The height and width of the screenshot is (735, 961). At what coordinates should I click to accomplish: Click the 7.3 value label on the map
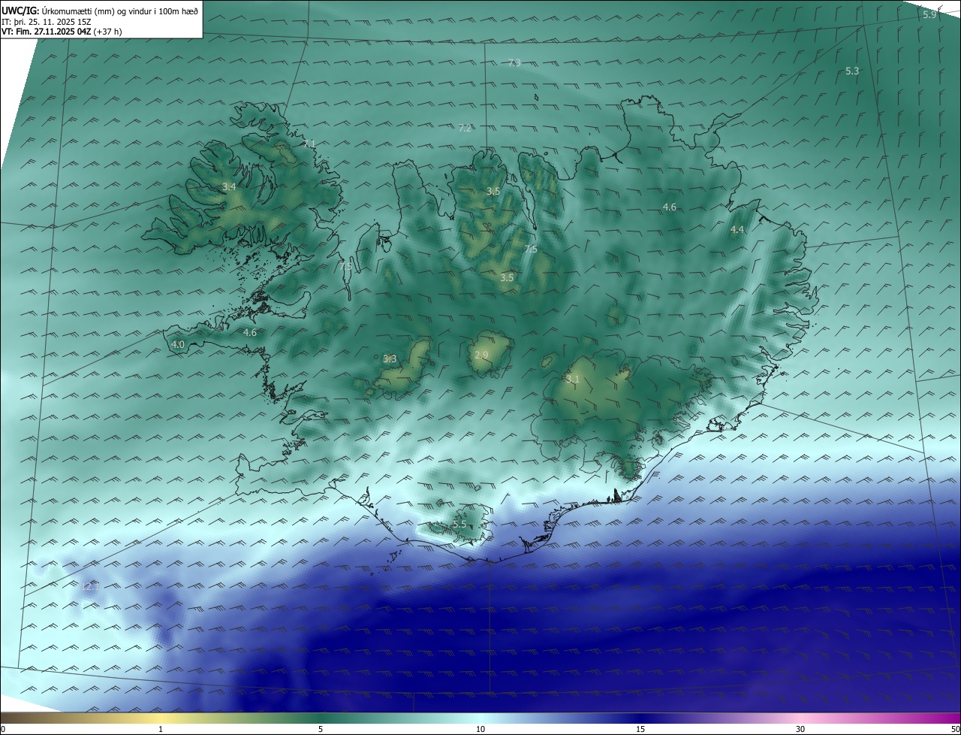point(514,62)
